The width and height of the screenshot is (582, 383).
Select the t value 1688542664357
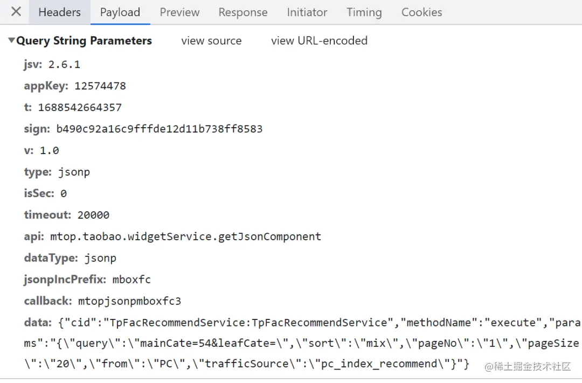pos(80,108)
